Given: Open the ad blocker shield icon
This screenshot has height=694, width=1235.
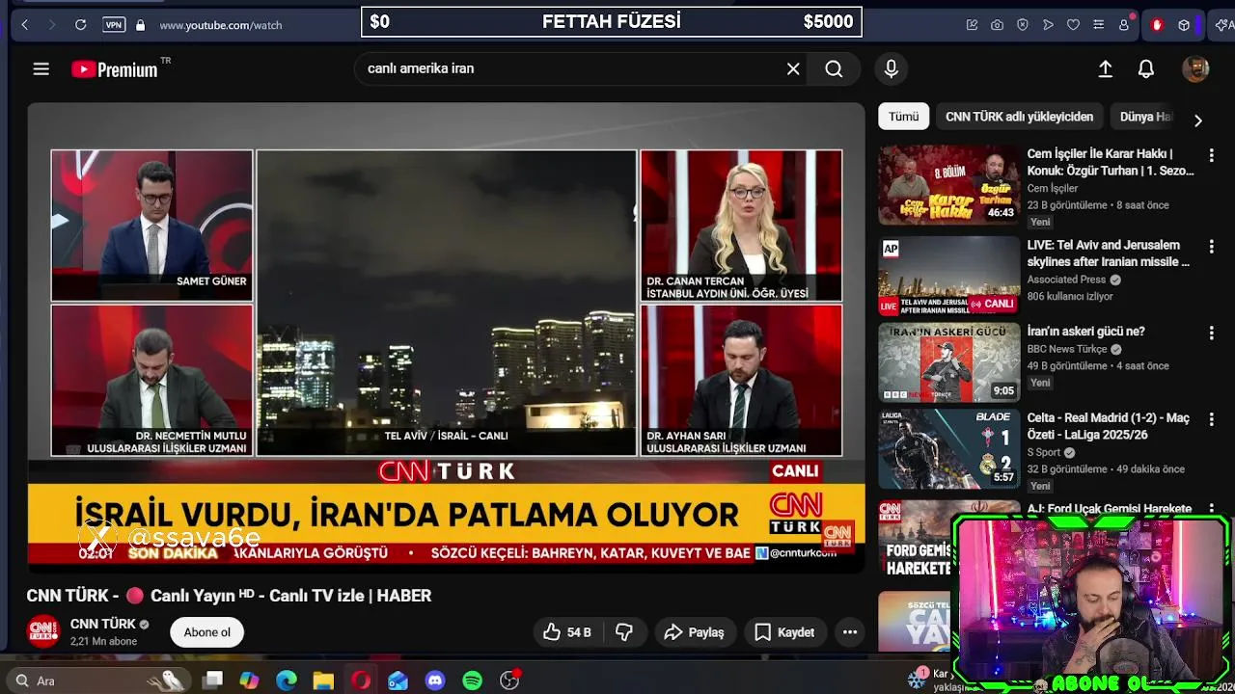Looking at the screenshot, I should pos(1023,24).
